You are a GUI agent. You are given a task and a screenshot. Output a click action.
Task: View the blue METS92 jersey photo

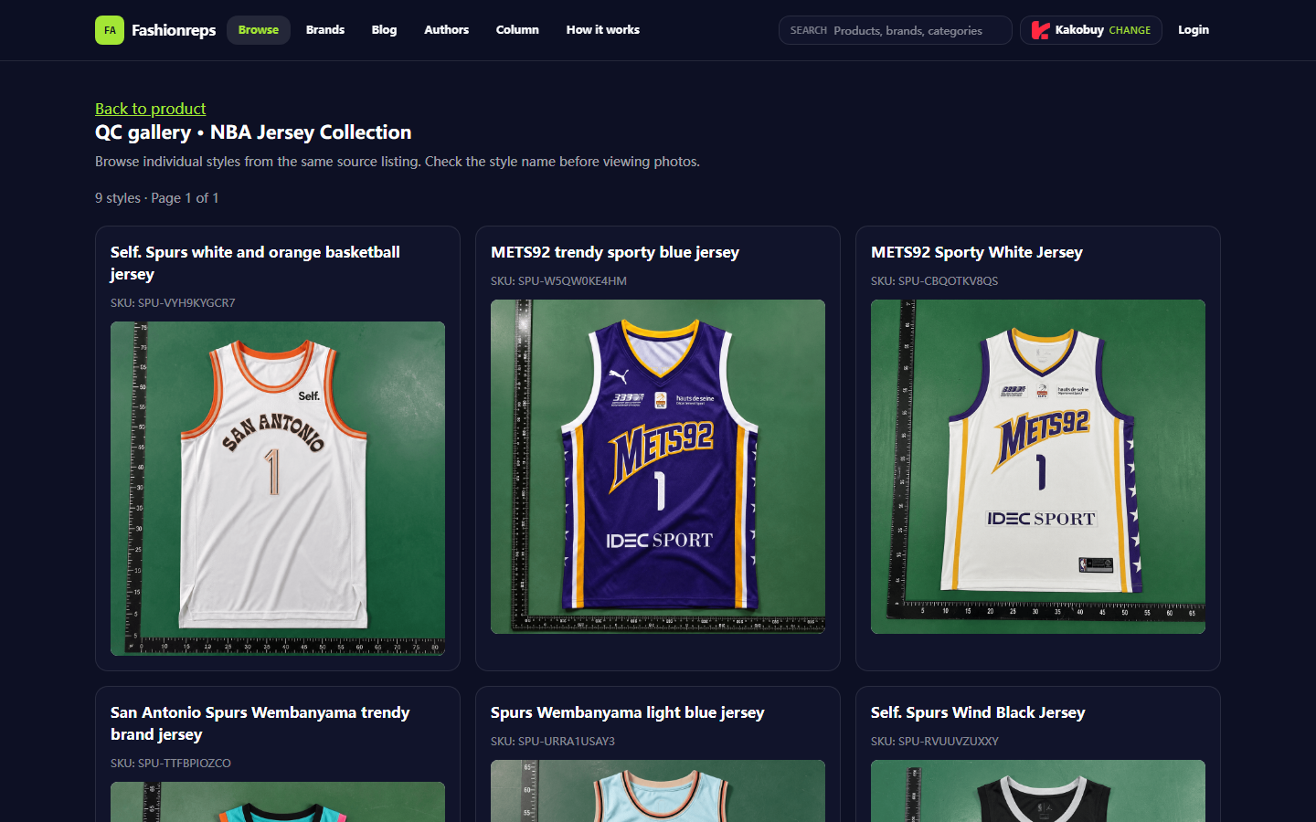pyautogui.click(x=658, y=467)
